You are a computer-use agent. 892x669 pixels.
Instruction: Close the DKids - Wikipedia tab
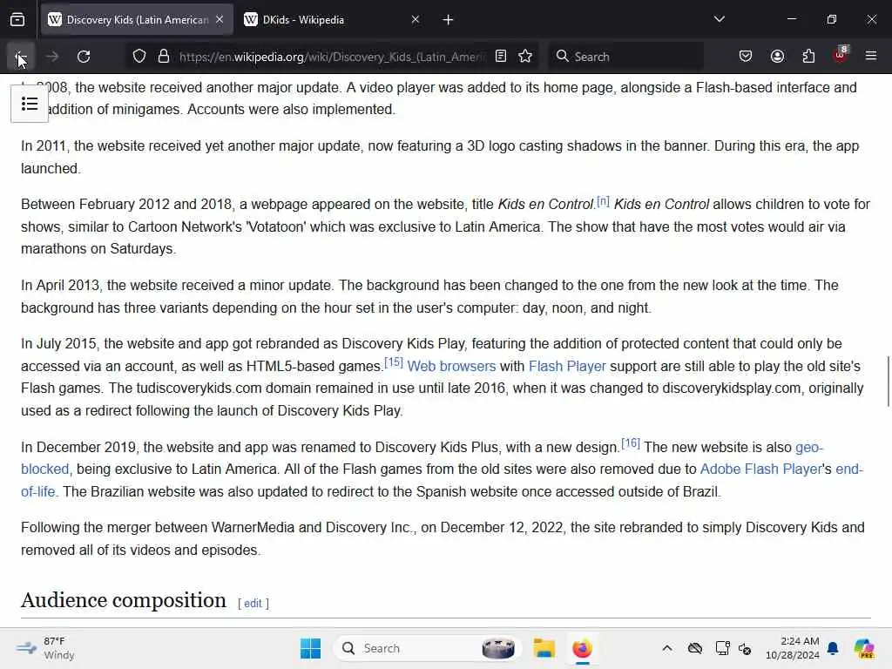point(416,20)
